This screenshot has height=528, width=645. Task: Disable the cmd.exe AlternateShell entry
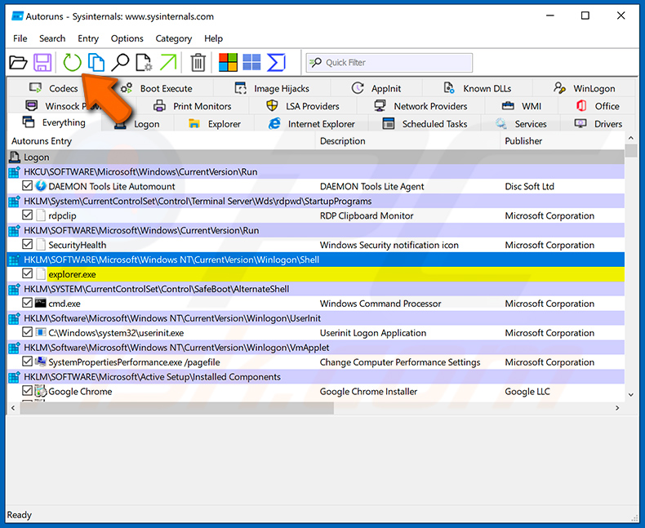(27, 303)
